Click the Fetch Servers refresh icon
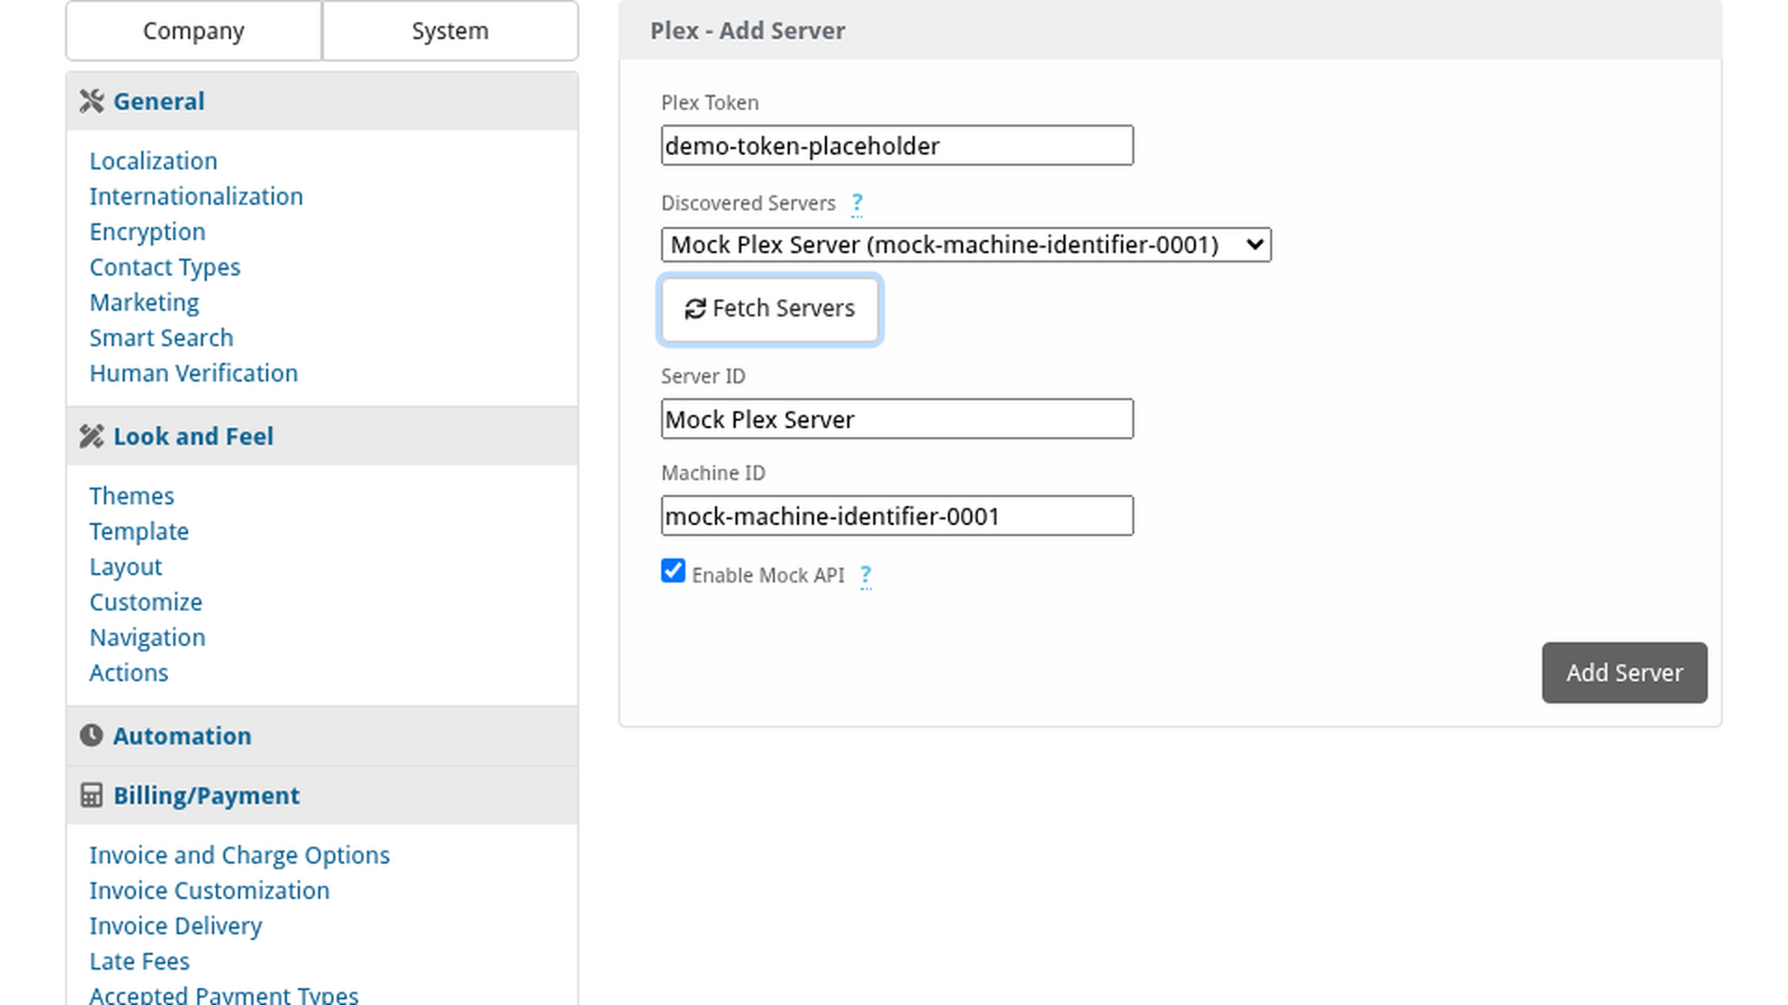The image size is (1788, 1005). (696, 309)
